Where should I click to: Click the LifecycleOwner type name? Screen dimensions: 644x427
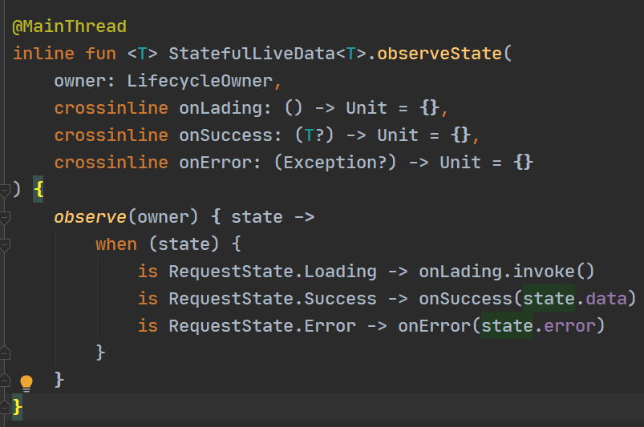pyautogui.click(x=200, y=81)
